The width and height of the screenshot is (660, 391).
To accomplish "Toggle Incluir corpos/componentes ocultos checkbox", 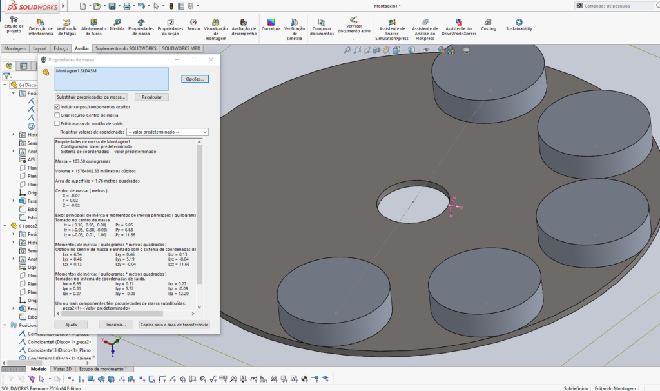I will 57,107.
